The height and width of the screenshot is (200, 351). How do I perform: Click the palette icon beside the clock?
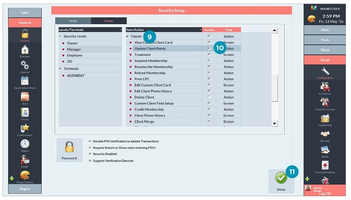coord(311,19)
